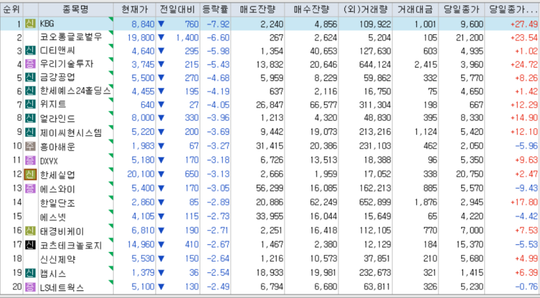The image size is (540, 298).
Task: Sort by the 전일대비 column header
Action: (x=177, y=9)
